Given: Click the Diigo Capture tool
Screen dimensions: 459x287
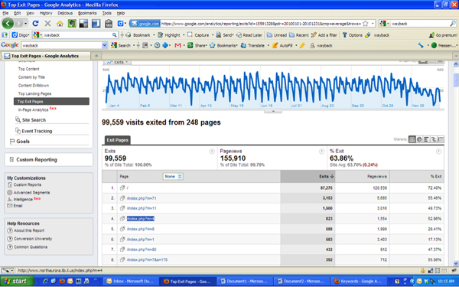Looking at the screenshot, I should (x=198, y=35).
